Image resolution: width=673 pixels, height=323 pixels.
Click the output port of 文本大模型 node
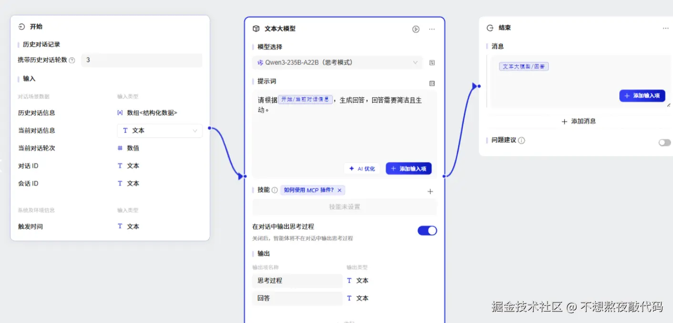[444, 176]
